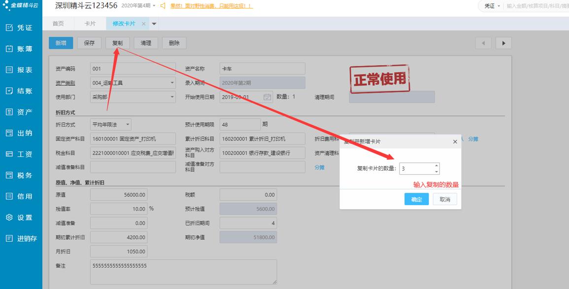Open the 出纳 sidebar module
569x289 pixels.
coord(21,132)
